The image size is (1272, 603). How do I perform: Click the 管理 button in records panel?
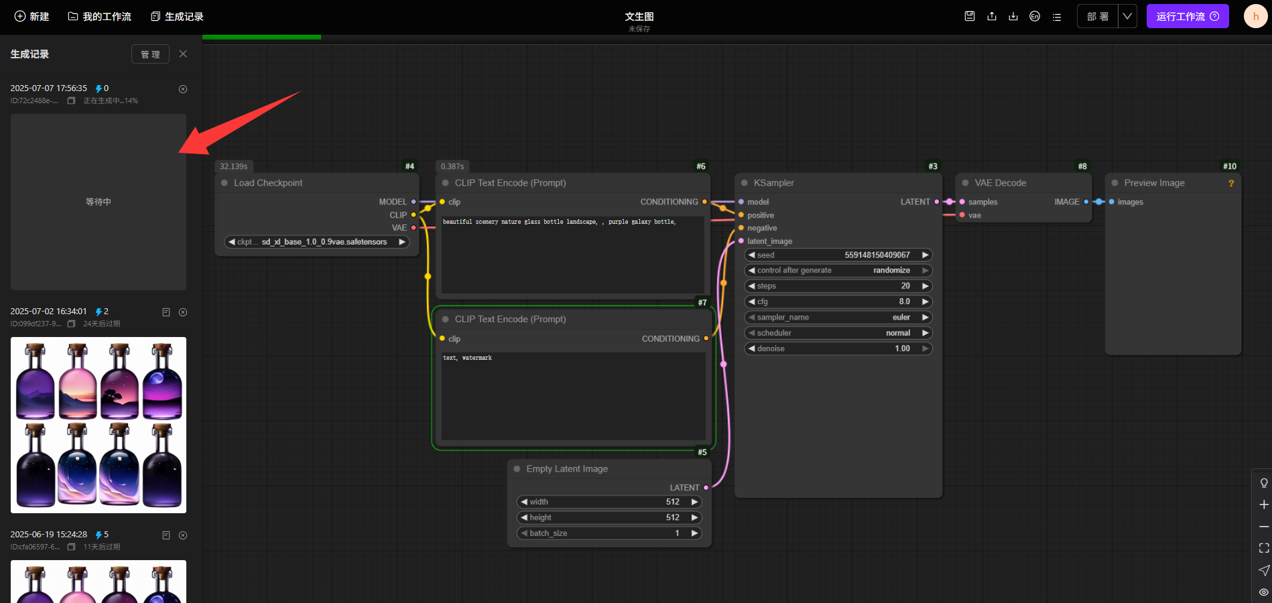[150, 54]
